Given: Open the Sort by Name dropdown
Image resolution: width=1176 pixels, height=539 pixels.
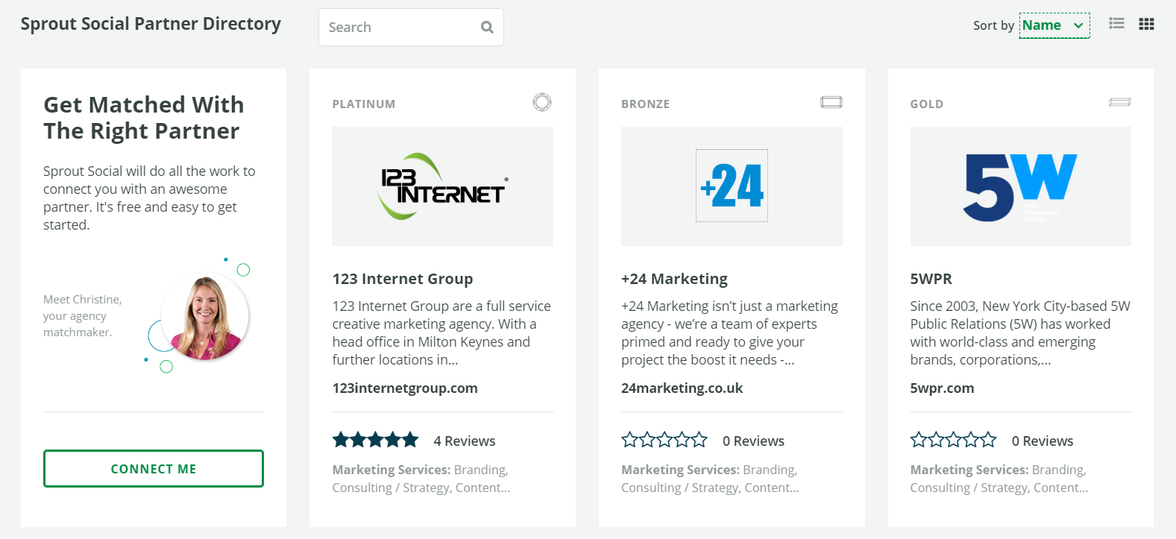Looking at the screenshot, I should tap(1054, 25).
